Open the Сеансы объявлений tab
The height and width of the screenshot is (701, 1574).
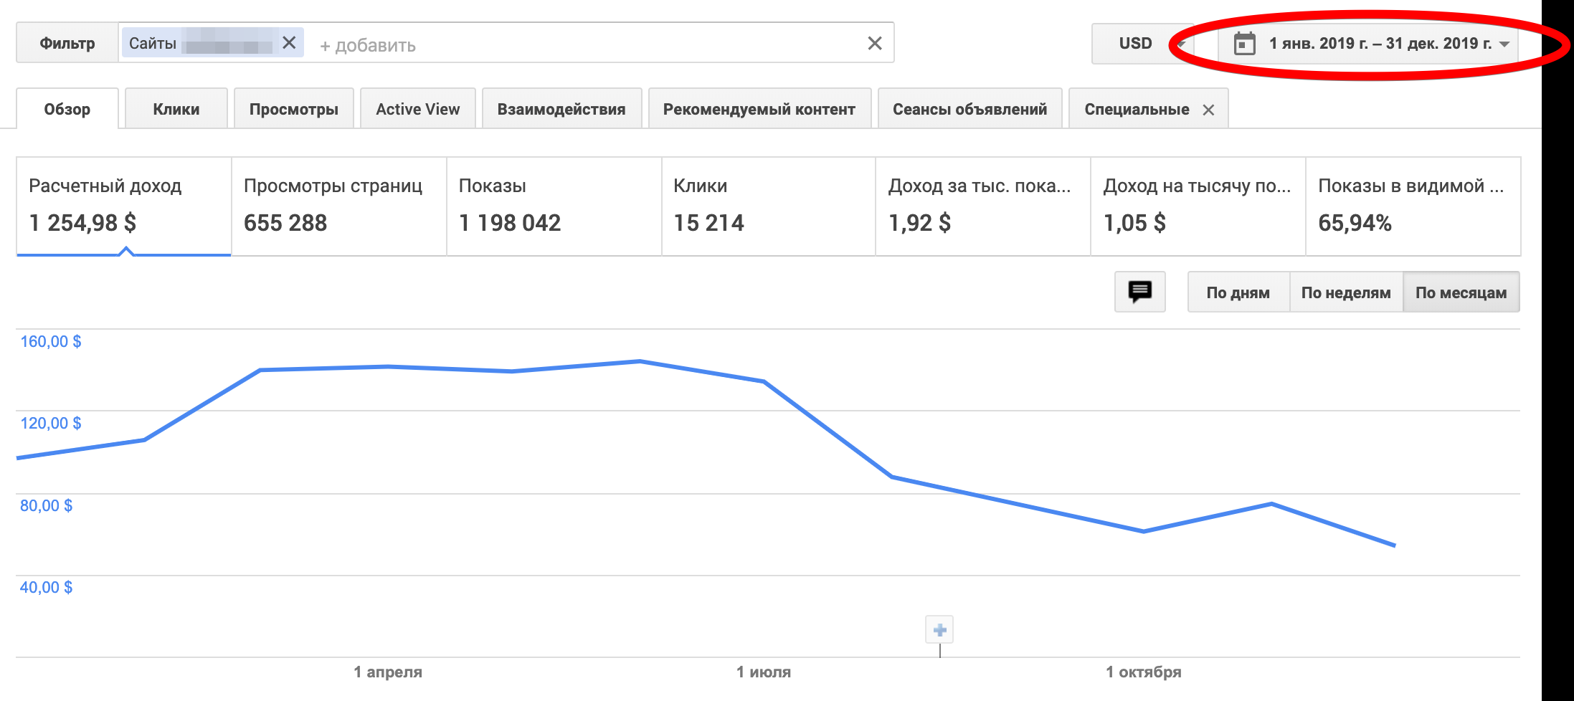pyautogui.click(x=969, y=110)
